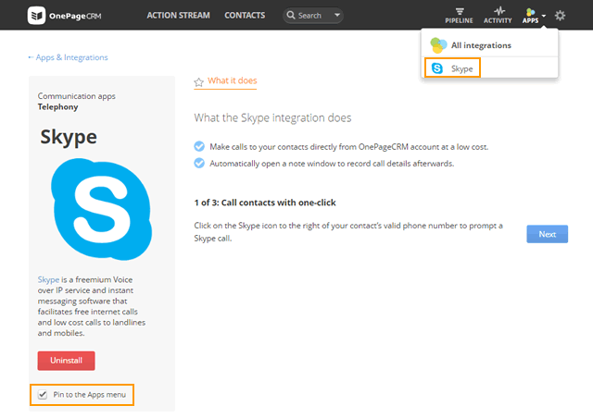Go to Action Stream

[x=178, y=16]
